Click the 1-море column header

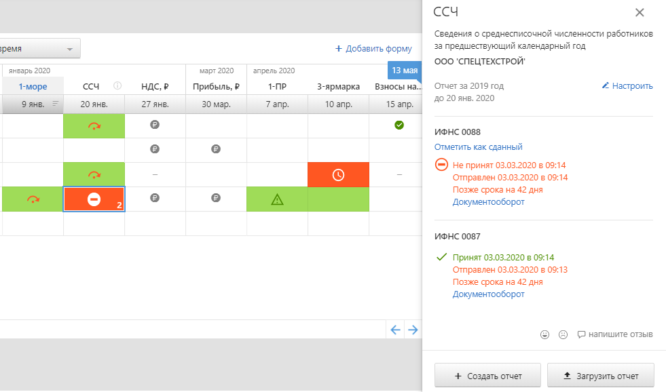33,86
